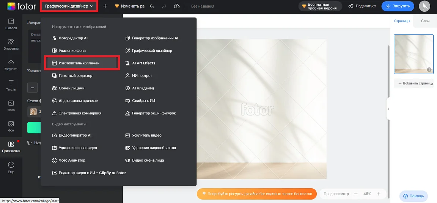The image size is (437, 203).
Task: Select Графический дизайнер in dropdown menu list
Action: [149, 51]
